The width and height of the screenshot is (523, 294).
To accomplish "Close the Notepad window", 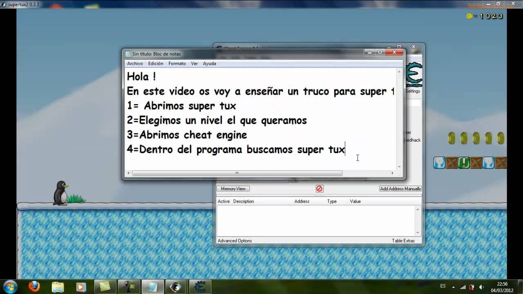I will (x=394, y=52).
